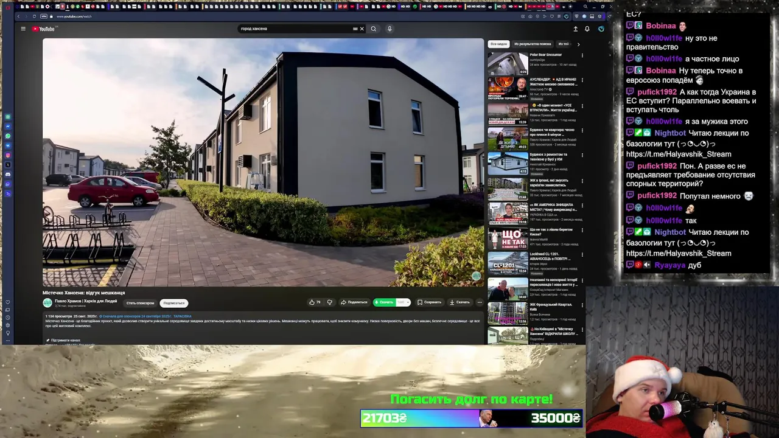
Task: Open Будинок з ремонтом та технікою video
Action: click(508, 163)
